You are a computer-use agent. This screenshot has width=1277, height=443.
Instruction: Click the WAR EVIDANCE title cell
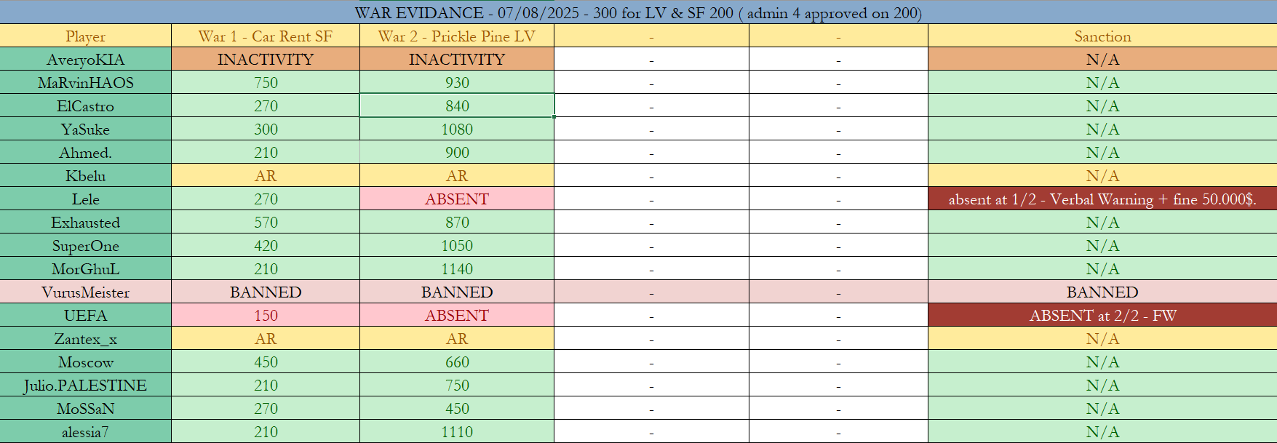click(638, 12)
